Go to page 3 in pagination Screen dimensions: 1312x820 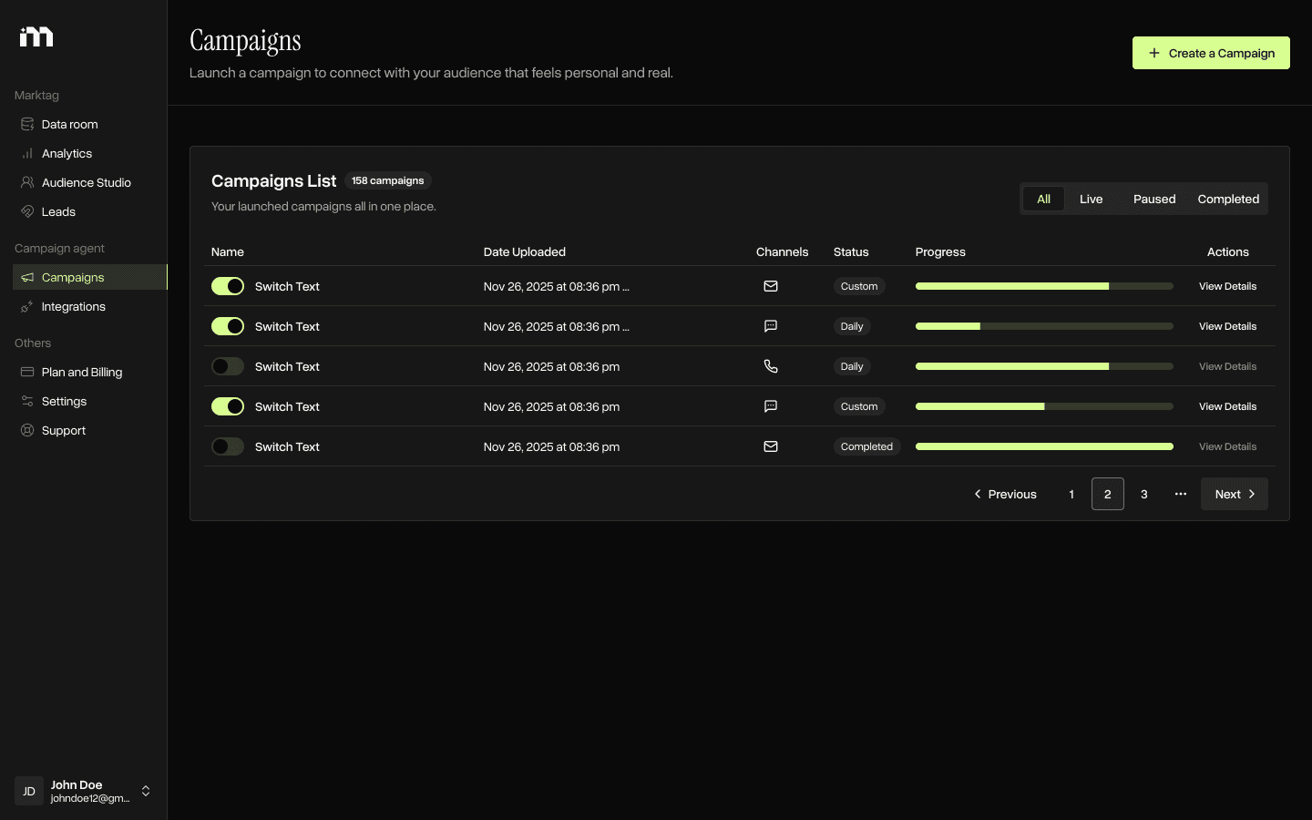pyautogui.click(x=1144, y=494)
